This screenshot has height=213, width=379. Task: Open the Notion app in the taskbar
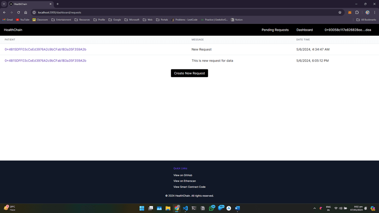click(x=203, y=208)
